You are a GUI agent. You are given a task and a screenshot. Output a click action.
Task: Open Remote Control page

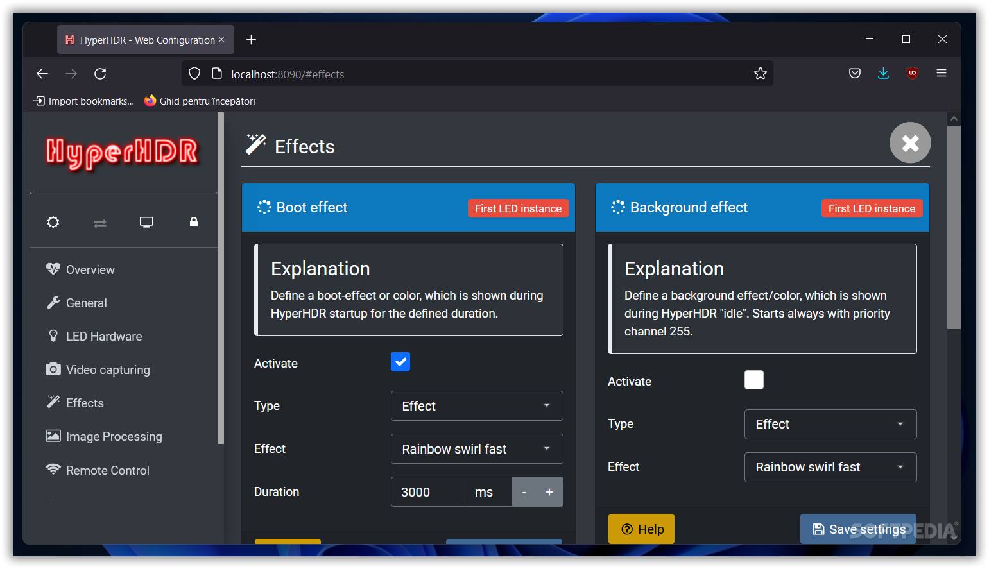tap(107, 470)
